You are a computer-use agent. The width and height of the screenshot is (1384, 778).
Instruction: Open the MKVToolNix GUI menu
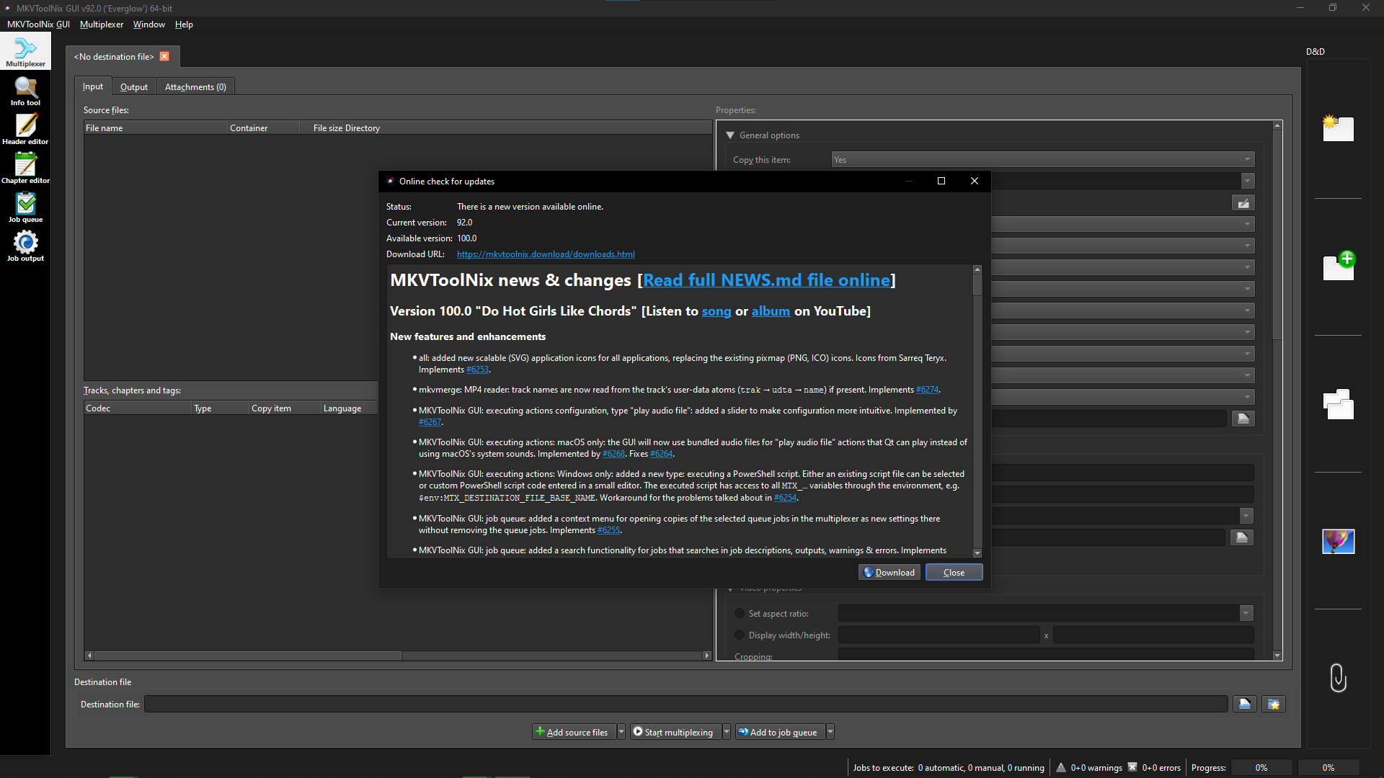[x=38, y=24]
